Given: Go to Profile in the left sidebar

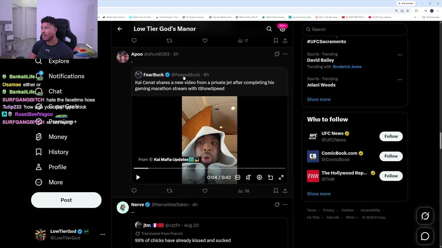Looking at the screenshot, I should 51,167.
